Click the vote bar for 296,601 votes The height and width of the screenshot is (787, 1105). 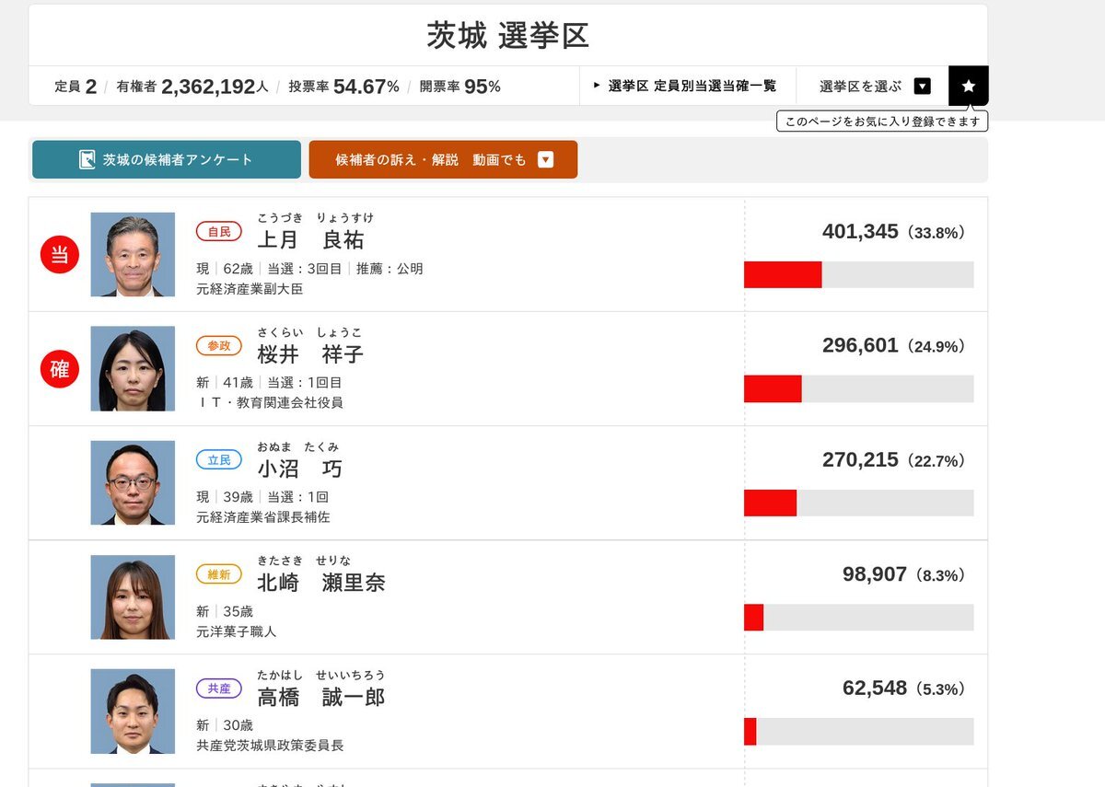(x=859, y=388)
